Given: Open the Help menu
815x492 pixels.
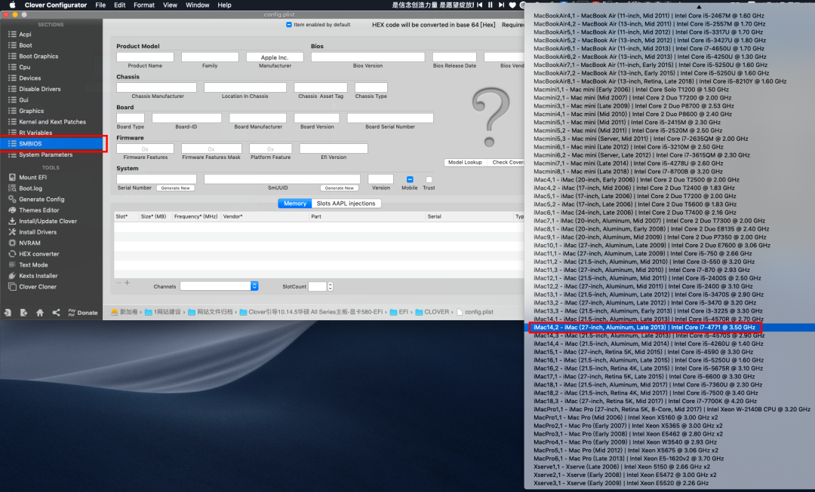Looking at the screenshot, I should point(225,5).
